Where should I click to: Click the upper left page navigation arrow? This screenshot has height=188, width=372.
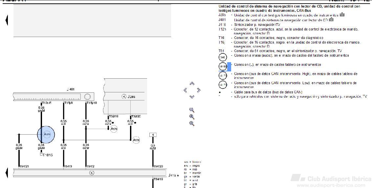[7, 20]
